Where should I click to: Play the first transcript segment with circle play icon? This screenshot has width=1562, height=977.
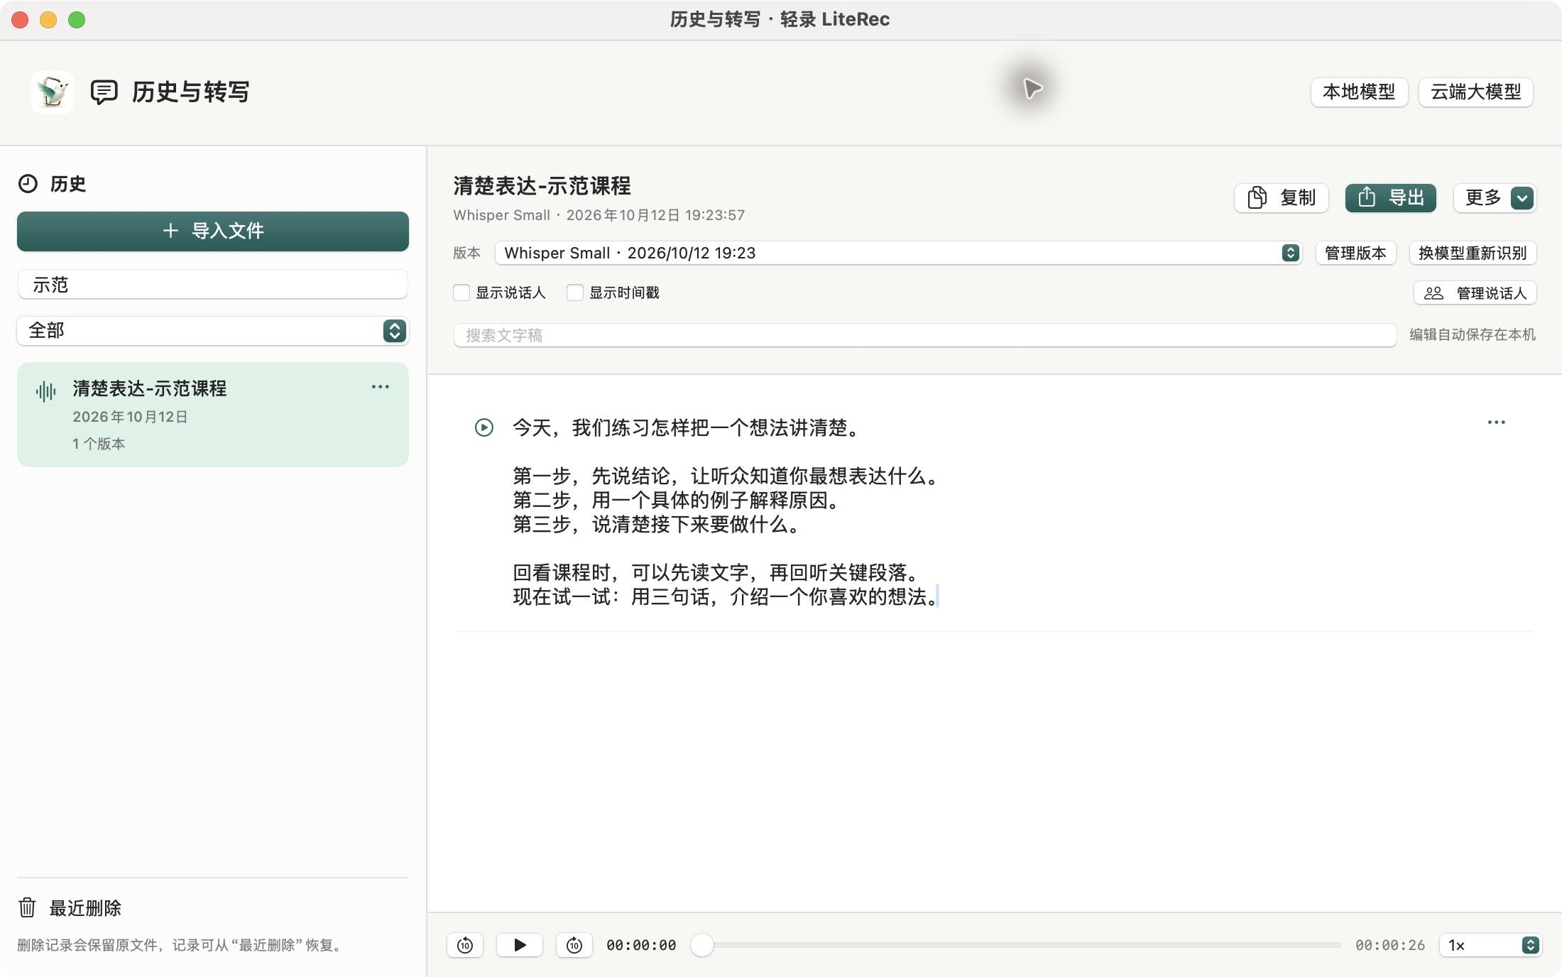484,427
